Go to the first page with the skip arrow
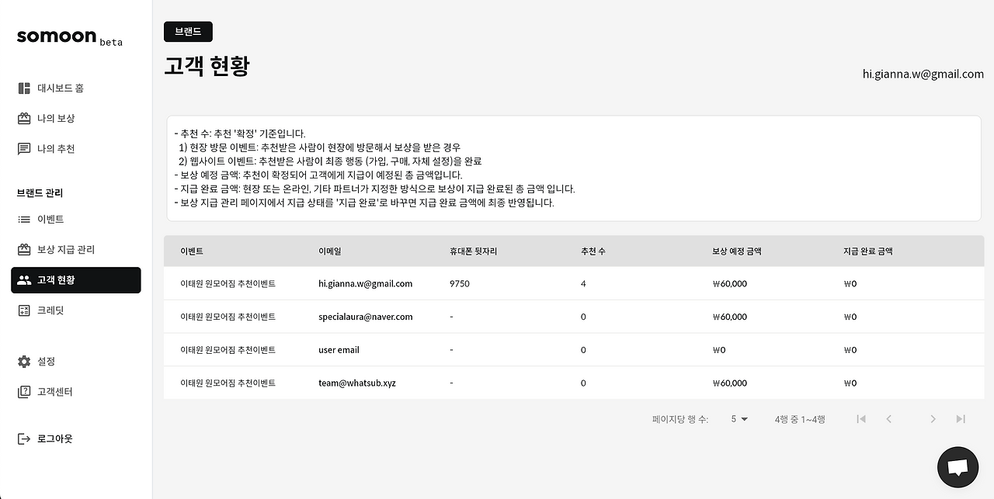Viewport: 994px width, 499px height. click(861, 418)
